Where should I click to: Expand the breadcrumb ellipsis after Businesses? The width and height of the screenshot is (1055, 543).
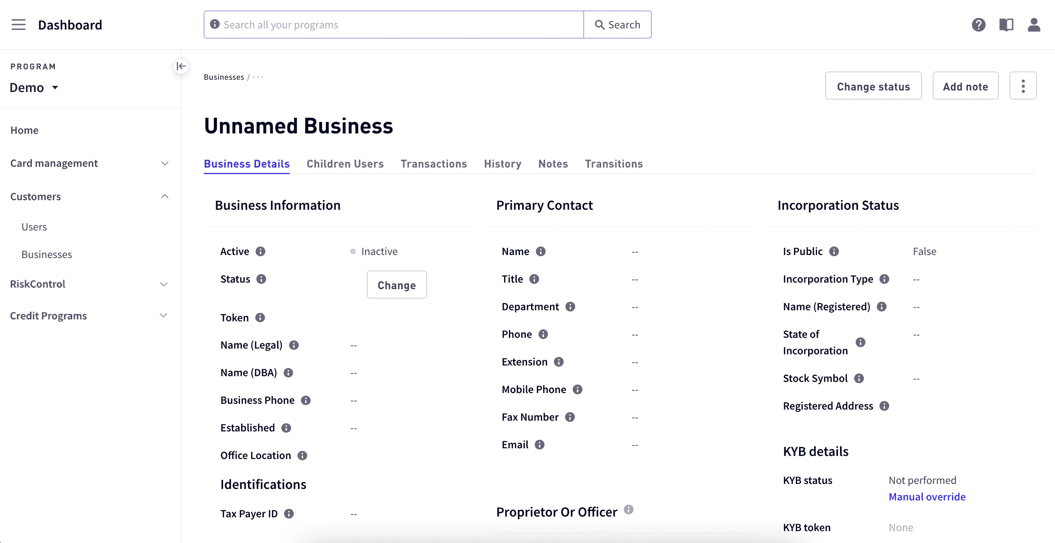pos(258,77)
